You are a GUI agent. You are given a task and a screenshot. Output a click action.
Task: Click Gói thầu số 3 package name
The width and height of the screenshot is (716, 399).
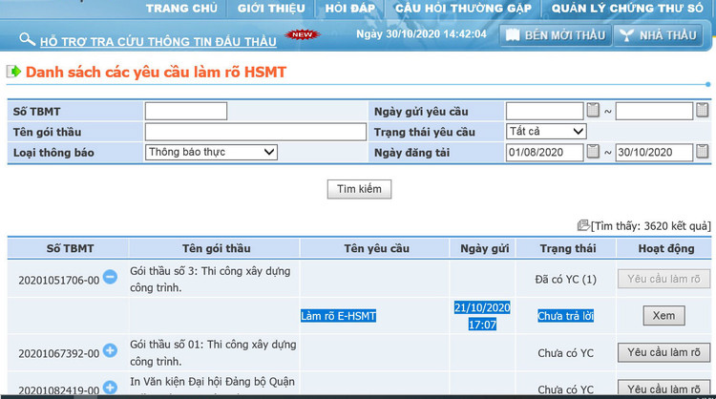(211, 280)
